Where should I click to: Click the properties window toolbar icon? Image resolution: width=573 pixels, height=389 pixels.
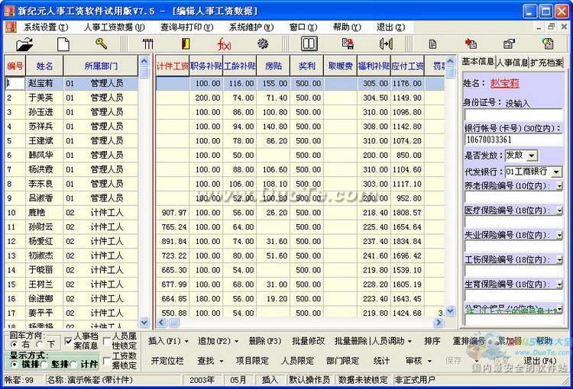point(509,44)
